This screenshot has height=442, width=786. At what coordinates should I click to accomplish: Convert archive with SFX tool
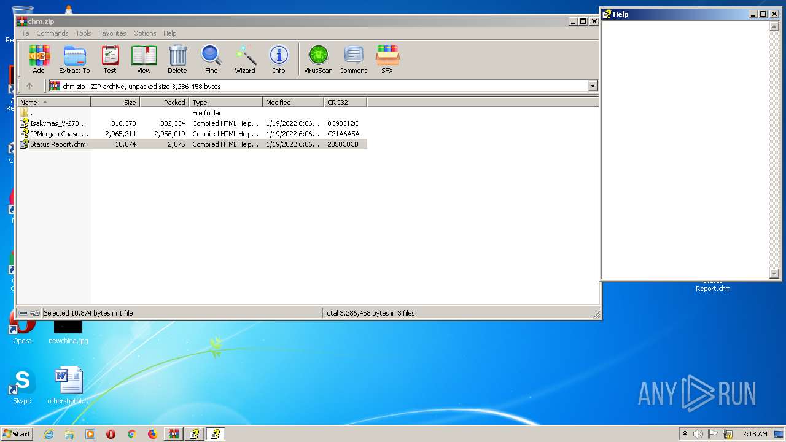[x=387, y=60]
